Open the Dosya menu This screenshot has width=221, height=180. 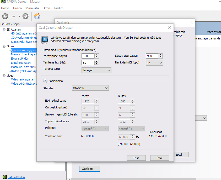click(x=5, y=8)
